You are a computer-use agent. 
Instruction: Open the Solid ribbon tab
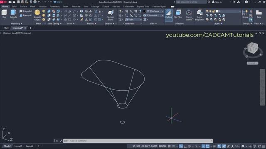click(14, 7)
